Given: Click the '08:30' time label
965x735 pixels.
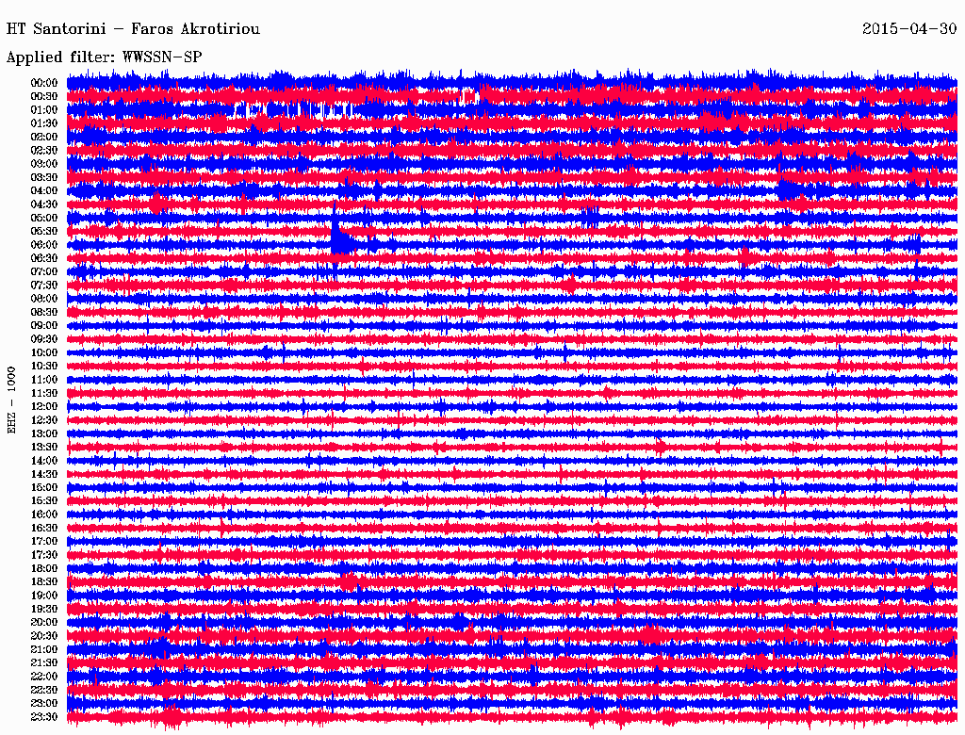Looking at the screenshot, I should pyautogui.click(x=44, y=312).
